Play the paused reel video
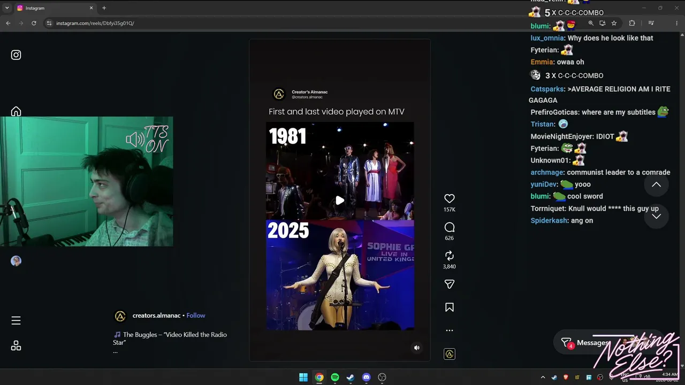685x385 pixels. (x=340, y=201)
